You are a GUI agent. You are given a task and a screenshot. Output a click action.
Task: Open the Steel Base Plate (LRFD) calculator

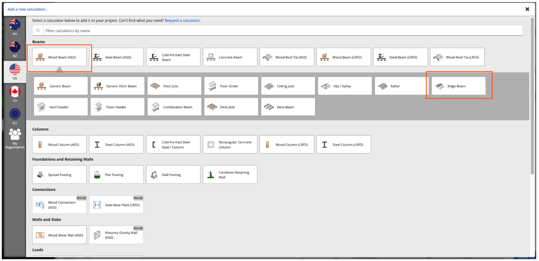tap(116, 205)
